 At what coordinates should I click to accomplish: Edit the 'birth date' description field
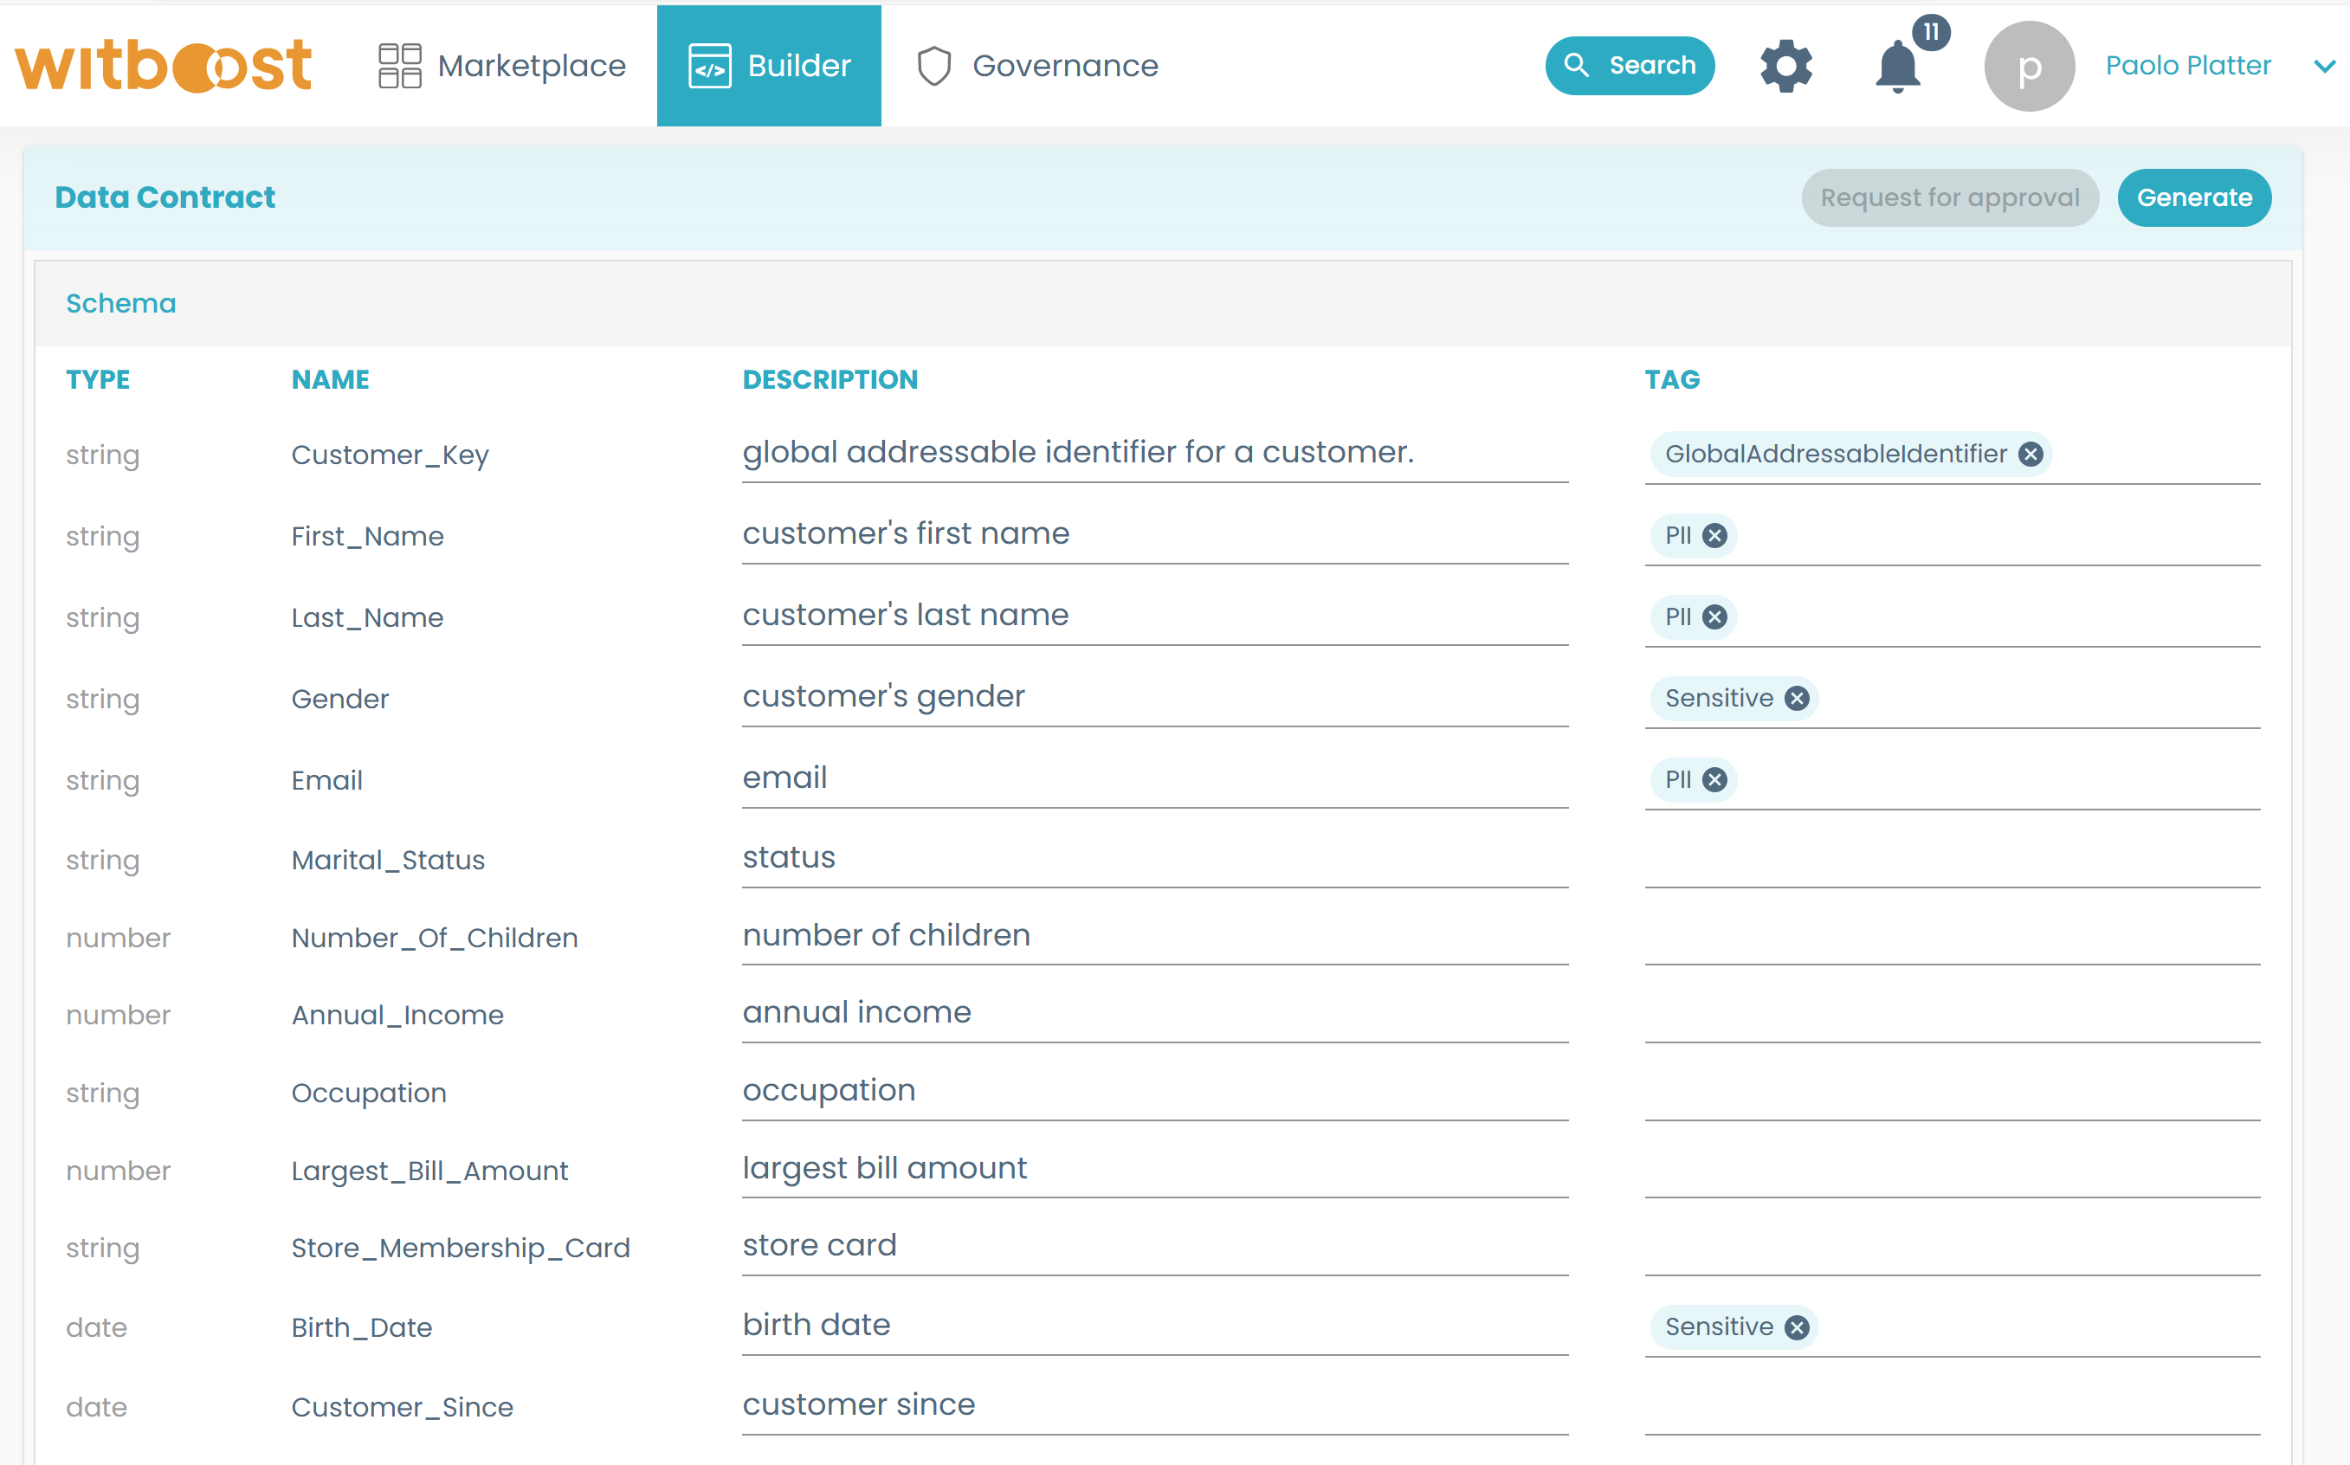coord(1156,1326)
